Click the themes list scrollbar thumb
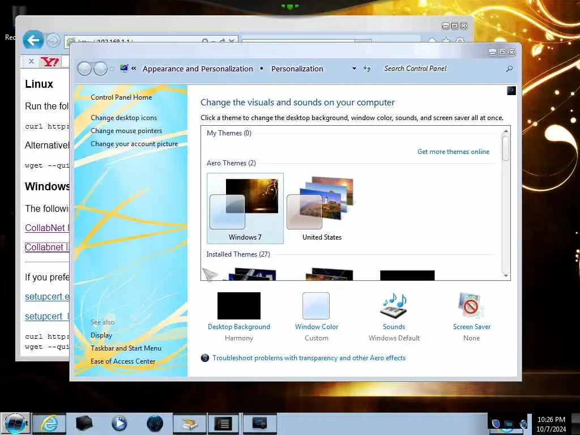This screenshot has height=435, width=580. pos(506,148)
